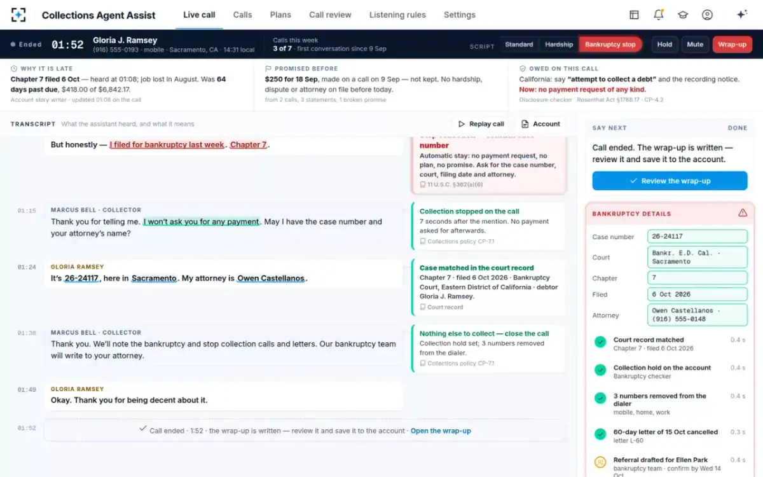763x477 pixels.
Task: Open the layout panel icon in header
Action: [x=634, y=15]
